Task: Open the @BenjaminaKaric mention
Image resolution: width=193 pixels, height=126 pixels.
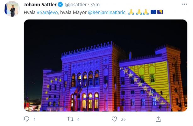Action: pos(107,12)
